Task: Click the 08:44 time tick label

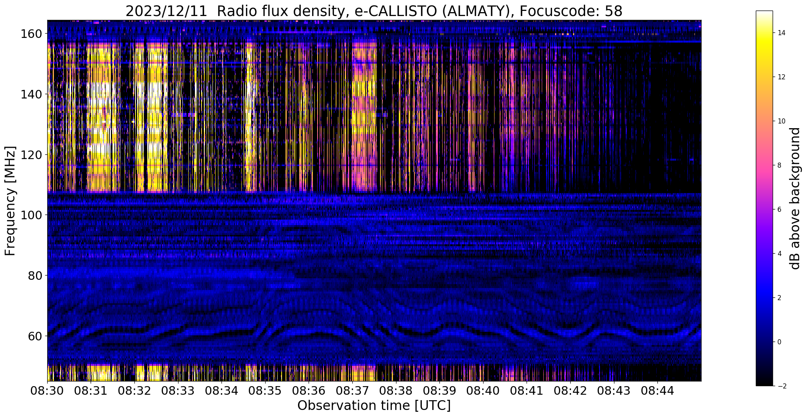Action: pyautogui.click(x=657, y=391)
